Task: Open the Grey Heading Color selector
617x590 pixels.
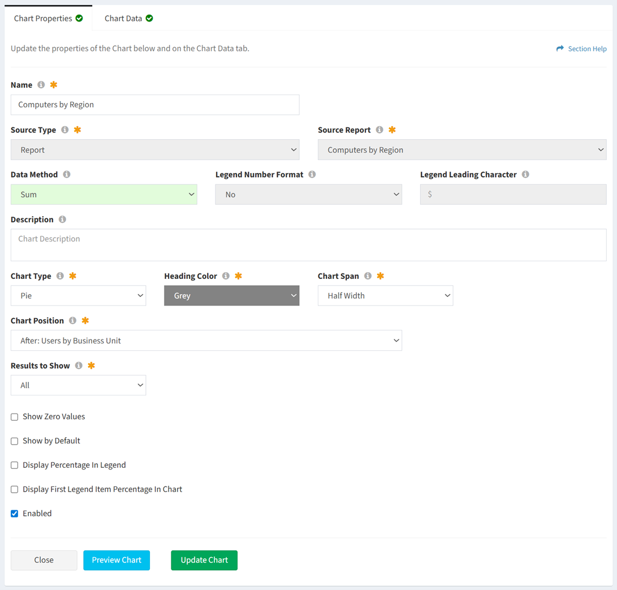Action: tap(232, 296)
